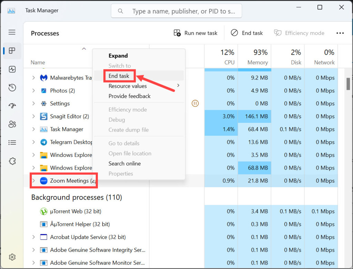Open Resource values submenu

point(128,86)
